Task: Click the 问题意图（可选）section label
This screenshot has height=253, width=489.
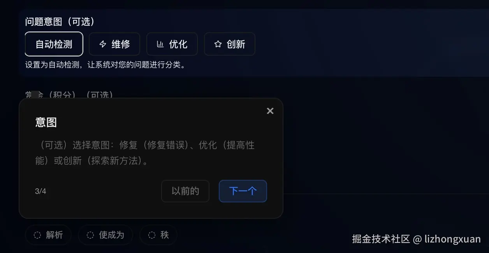Action: [x=60, y=21]
